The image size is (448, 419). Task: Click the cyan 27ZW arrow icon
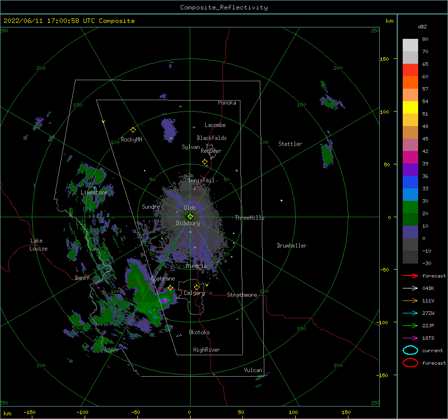pyautogui.click(x=410, y=313)
